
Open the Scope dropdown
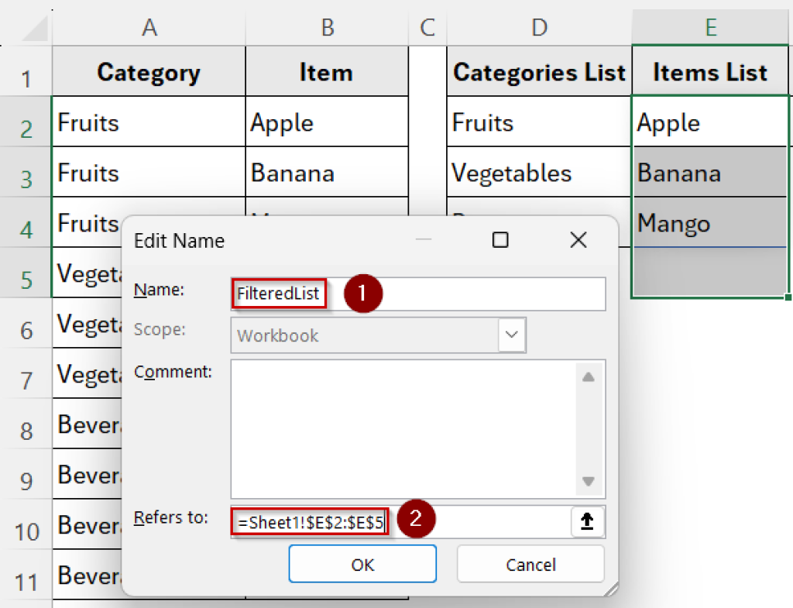tap(510, 335)
